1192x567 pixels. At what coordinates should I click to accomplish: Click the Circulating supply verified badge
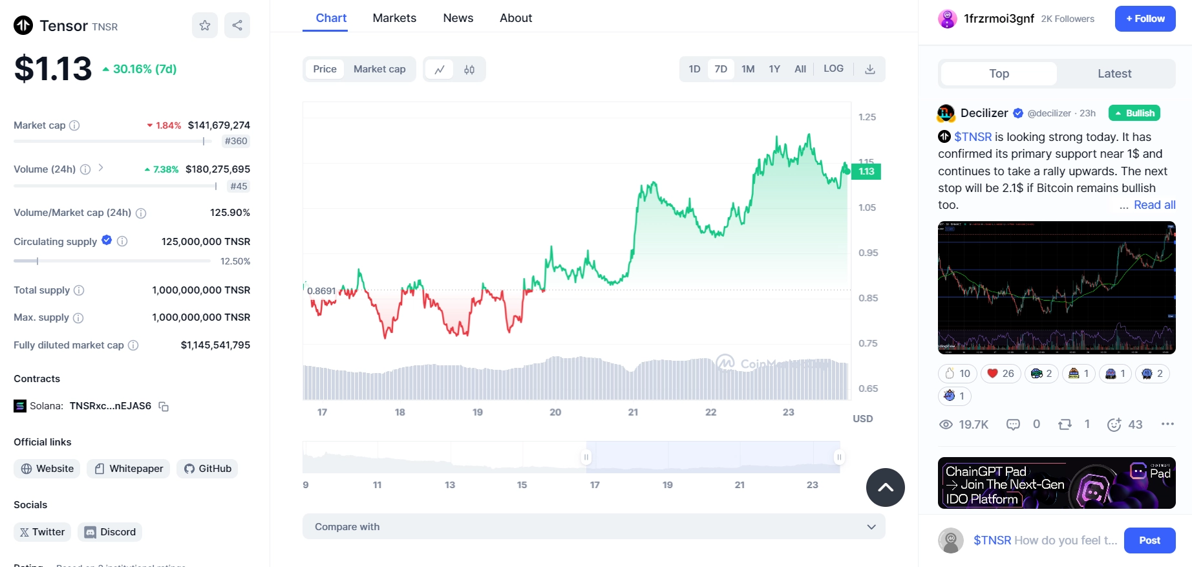(x=107, y=241)
